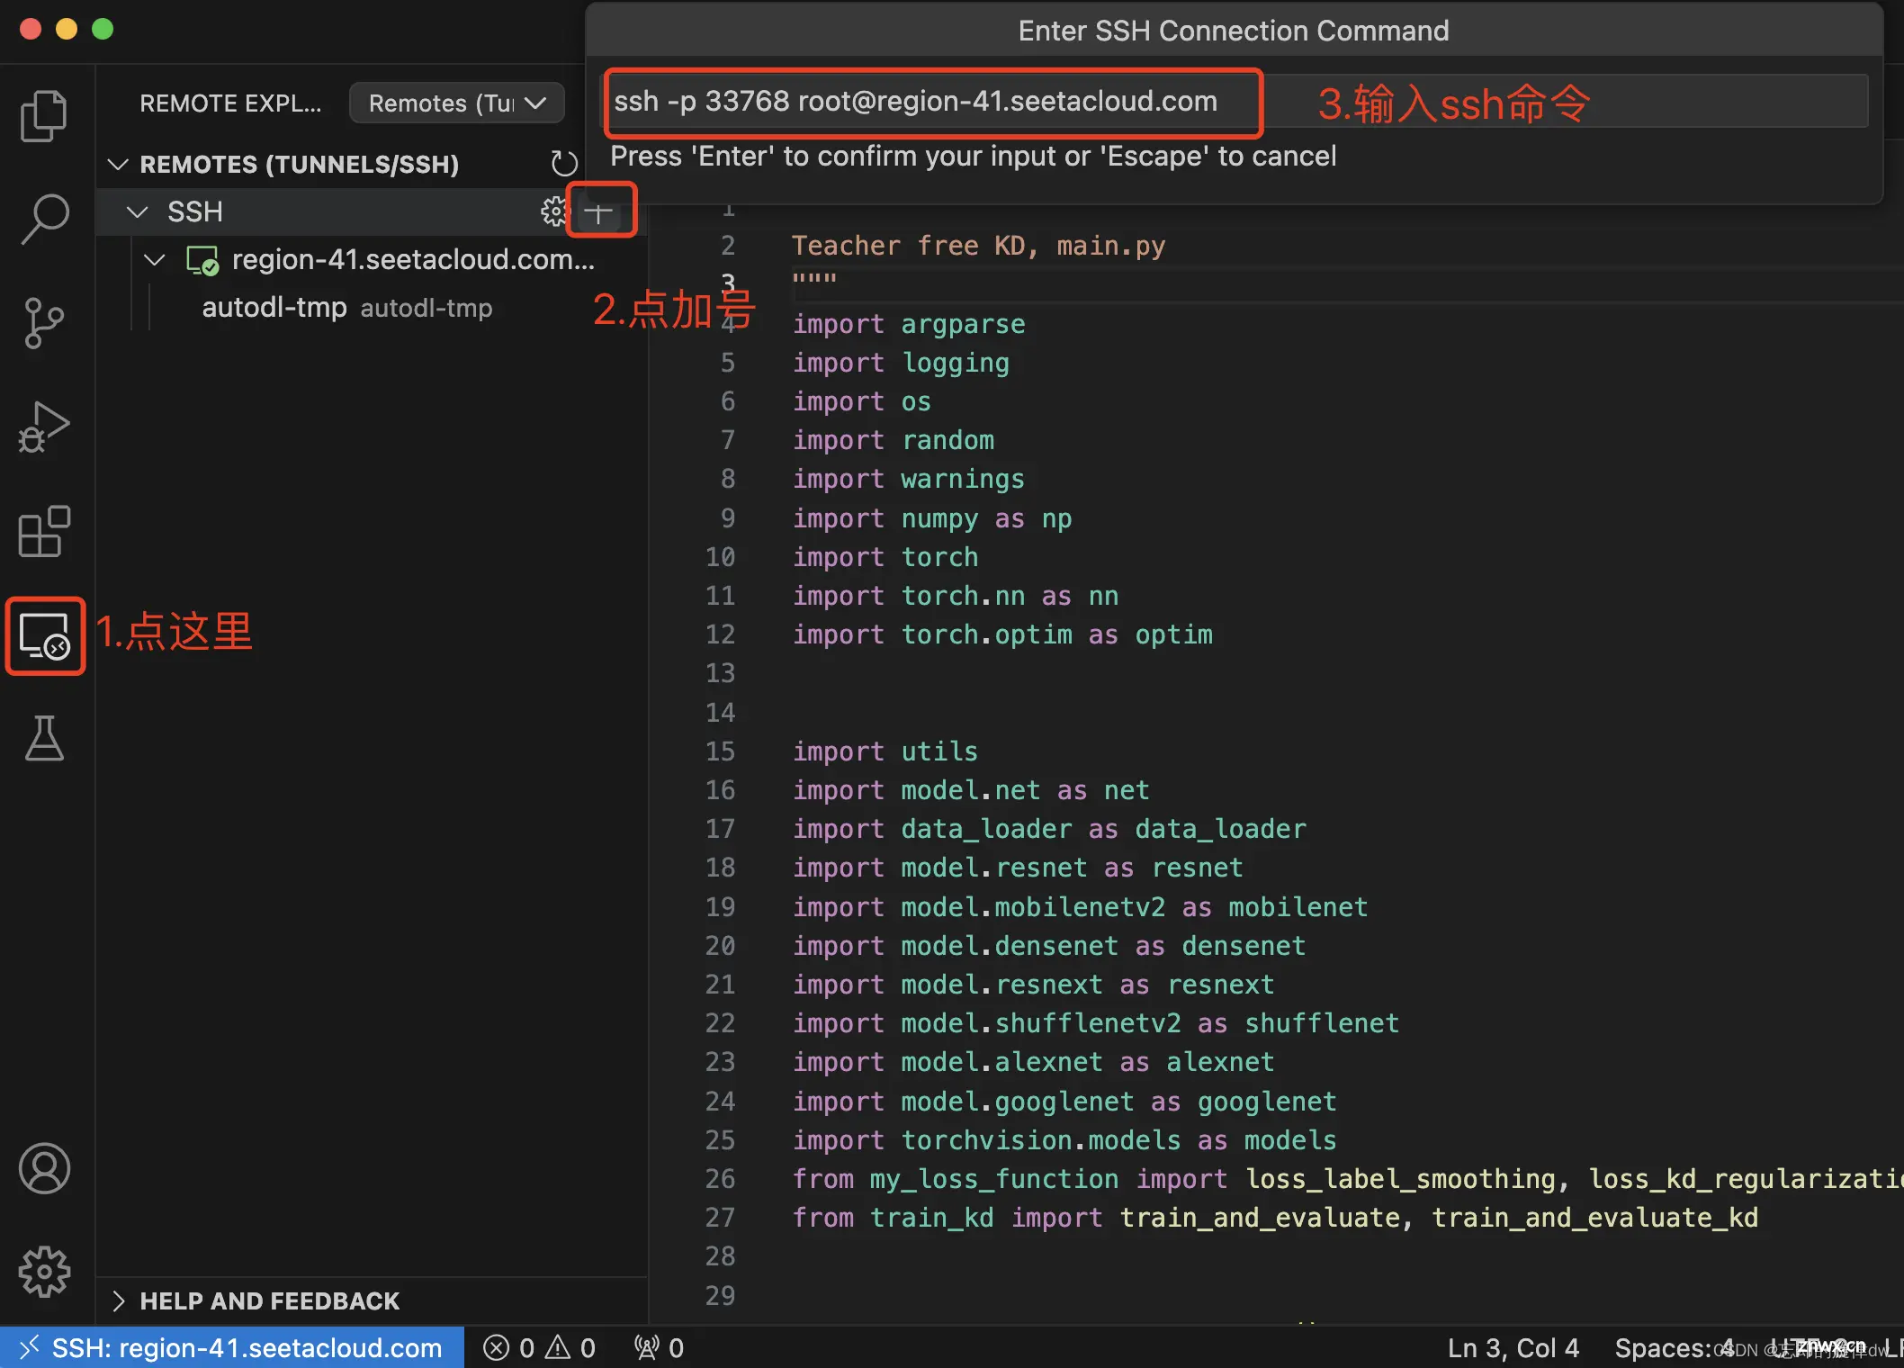Viewport: 1904px width, 1368px height.
Task: Open the Run and Debug view
Action: point(44,427)
